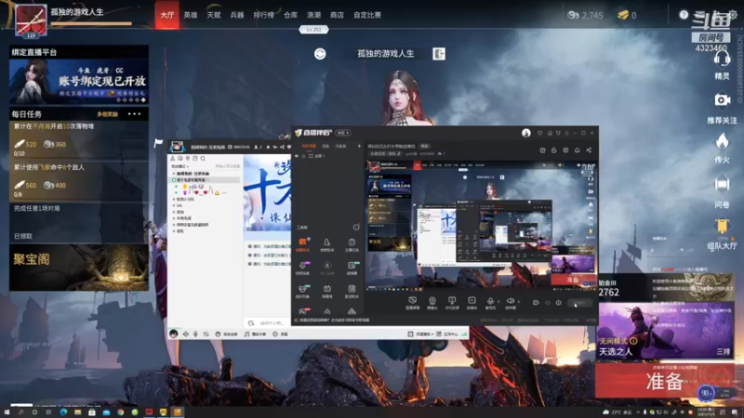
Task: Click the help question mark icon
Action: click(x=684, y=15)
